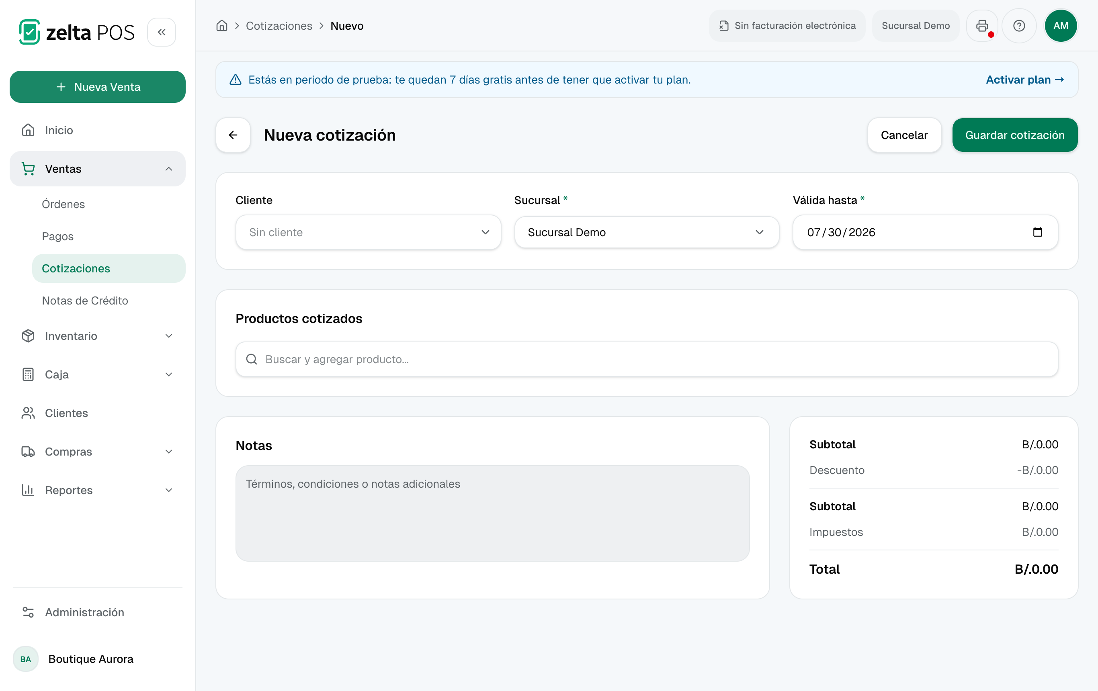
Task: Click the Activar plan link
Action: coord(1024,80)
